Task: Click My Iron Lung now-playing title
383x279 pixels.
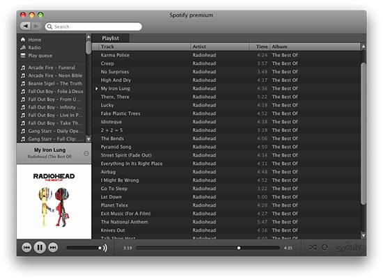Action: coord(49,150)
